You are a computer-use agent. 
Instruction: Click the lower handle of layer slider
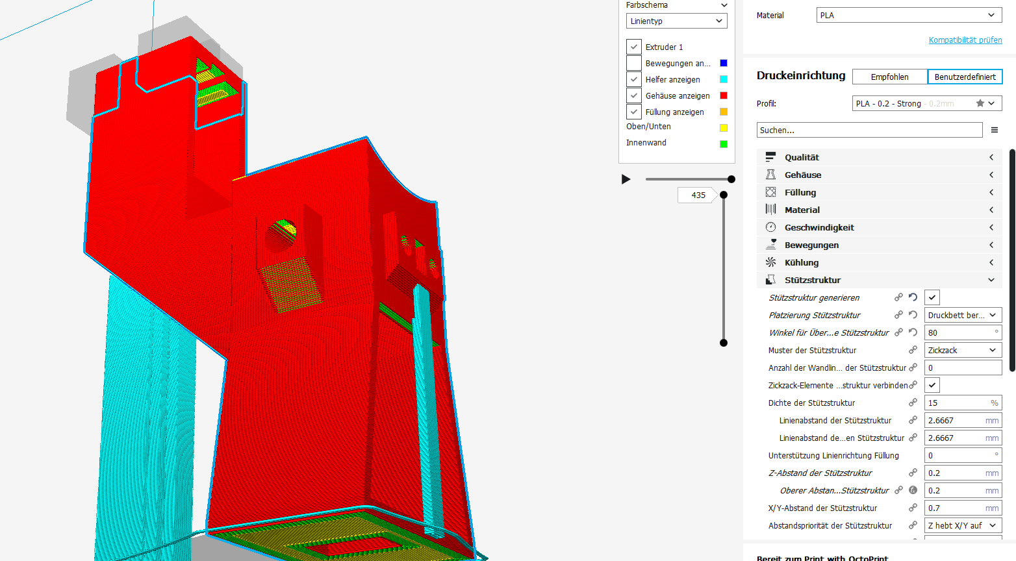point(724,343)
